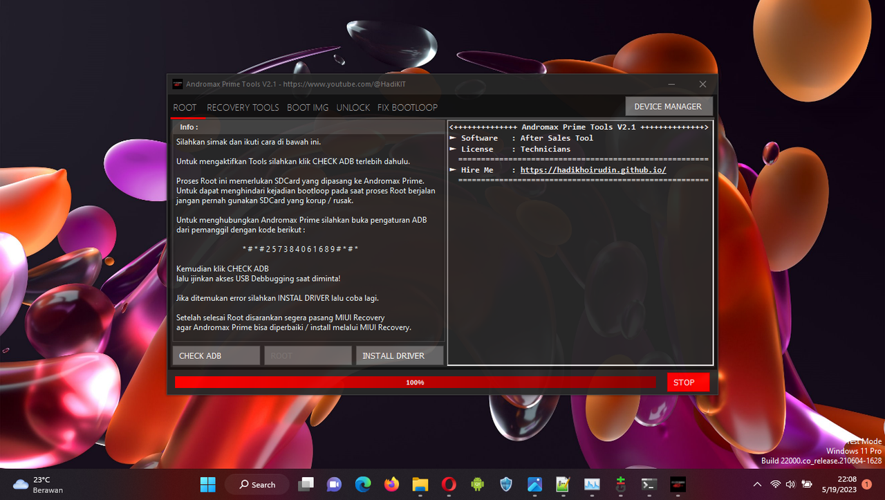Select the UNLOCK tab
Screen dimensions: 885x500
(353, 107)
